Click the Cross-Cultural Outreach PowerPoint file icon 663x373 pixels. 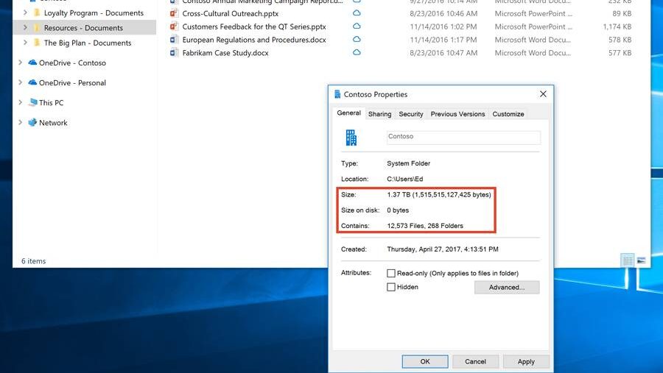174,13
